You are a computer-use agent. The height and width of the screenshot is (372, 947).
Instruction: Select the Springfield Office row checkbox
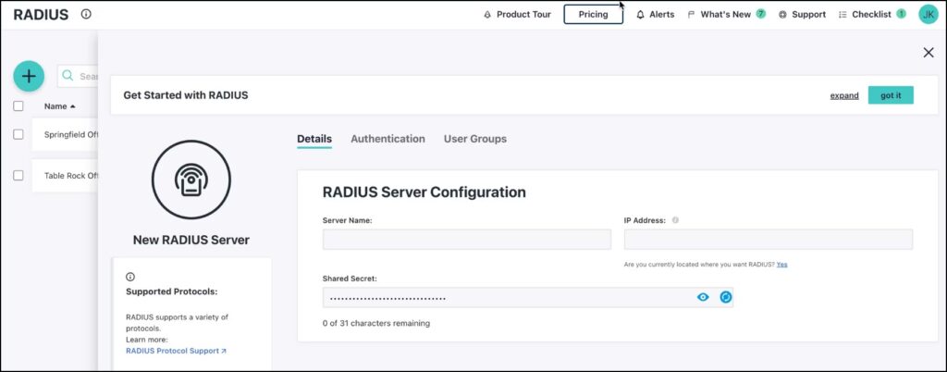pos(18,134)
